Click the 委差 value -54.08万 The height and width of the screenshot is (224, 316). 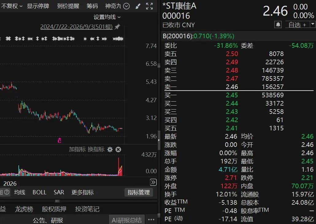[301, 46]
